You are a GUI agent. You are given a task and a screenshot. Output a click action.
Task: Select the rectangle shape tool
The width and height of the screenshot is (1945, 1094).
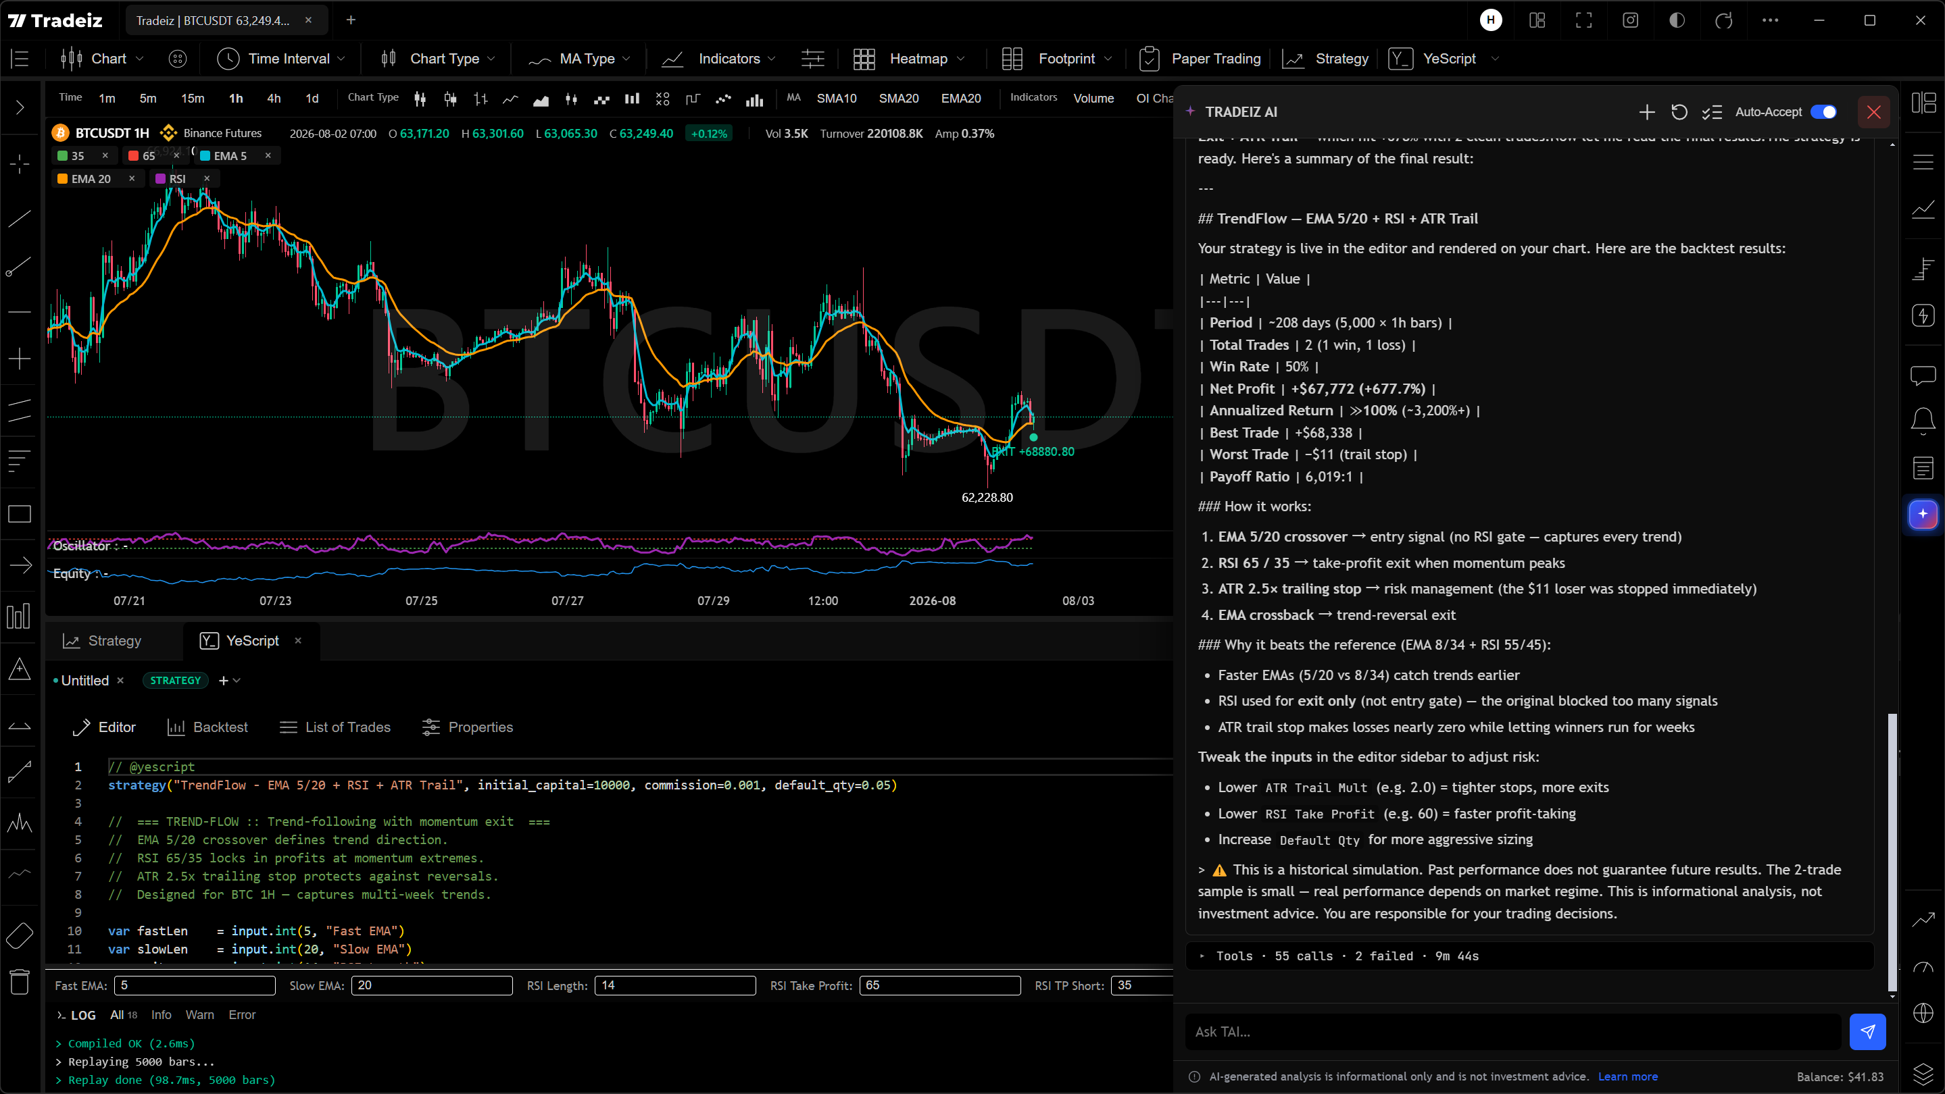pyautogui.click(x=20, y=514)
